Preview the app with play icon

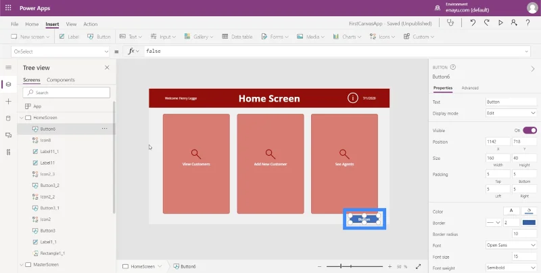point(500,23)
